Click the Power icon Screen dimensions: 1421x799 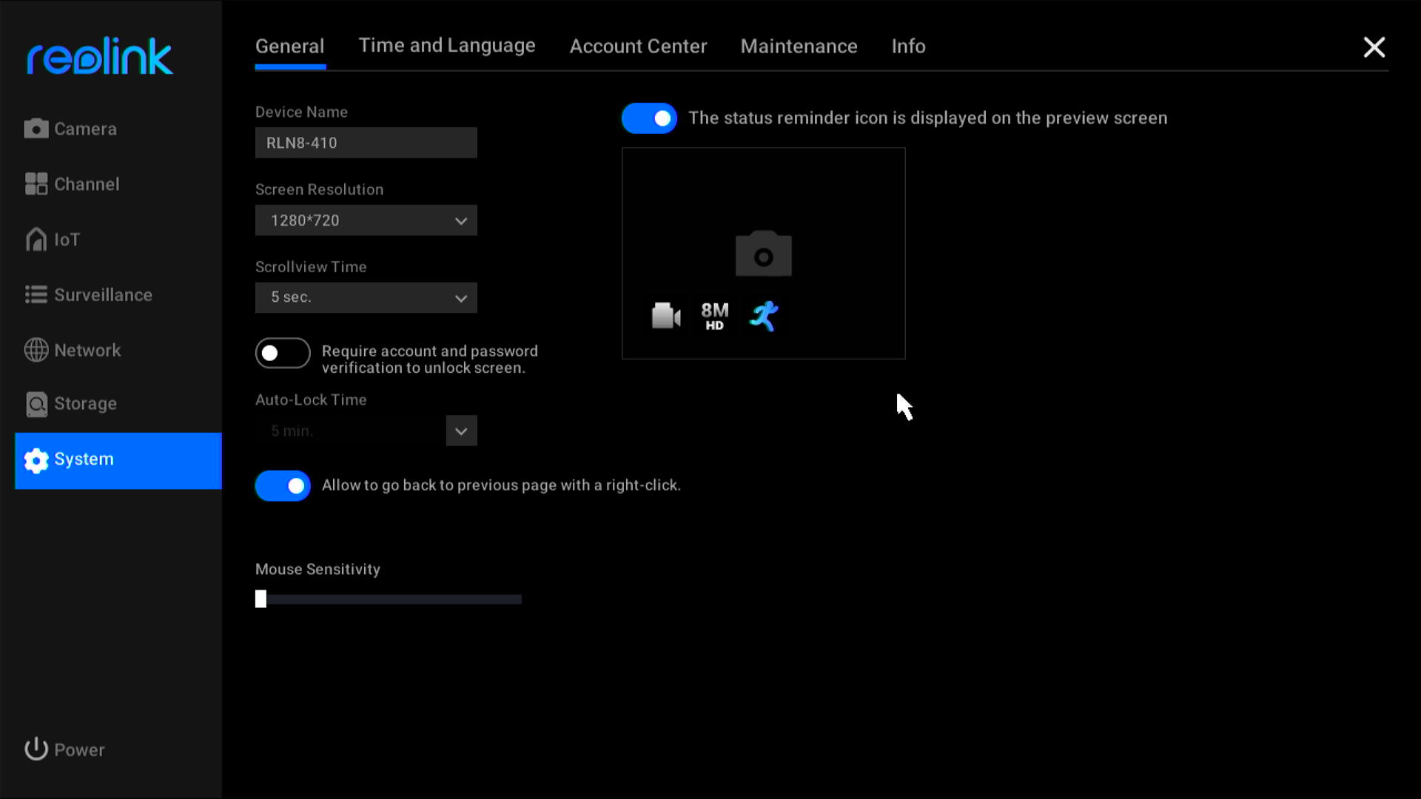(36, 749)
